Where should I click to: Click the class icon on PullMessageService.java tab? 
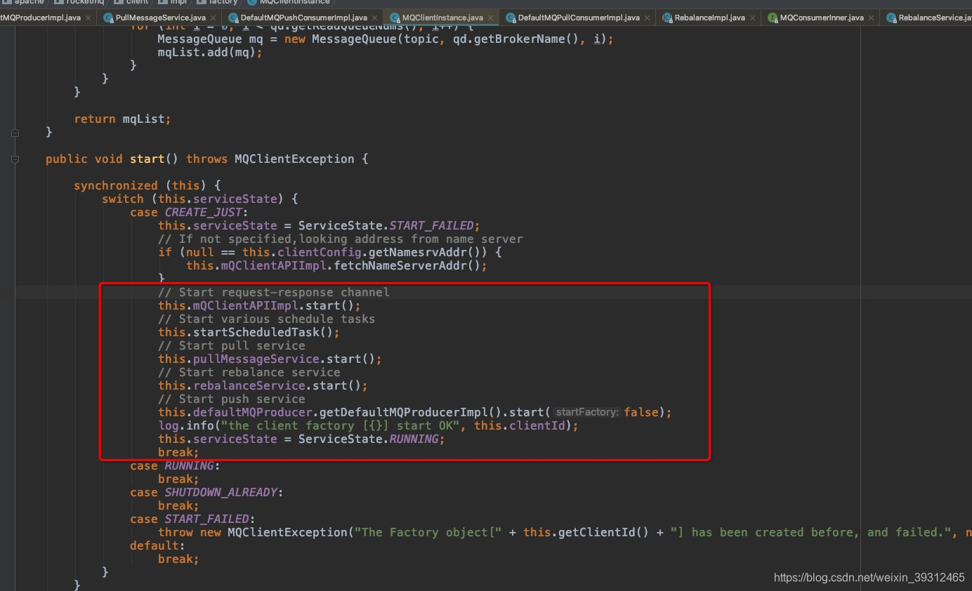pos(108,18)
